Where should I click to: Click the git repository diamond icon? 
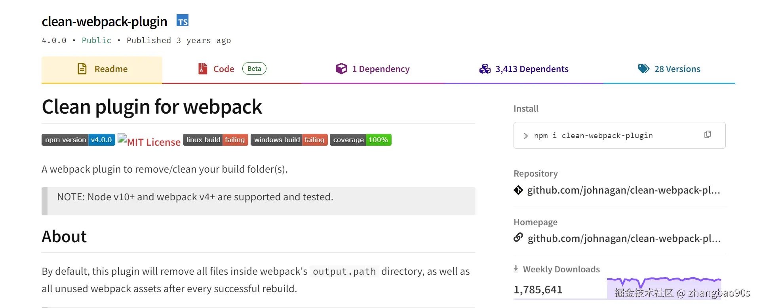(518, 190)
